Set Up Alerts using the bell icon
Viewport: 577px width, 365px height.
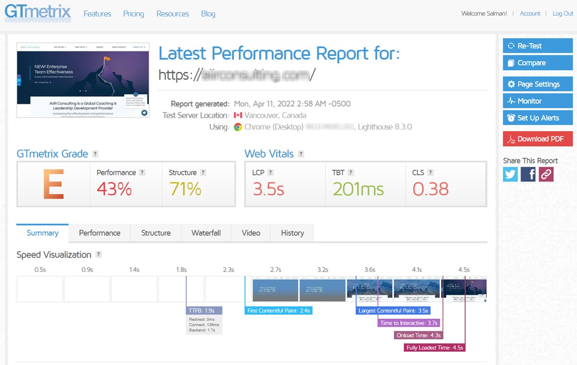pyautogui.click(x=538, y=117)
